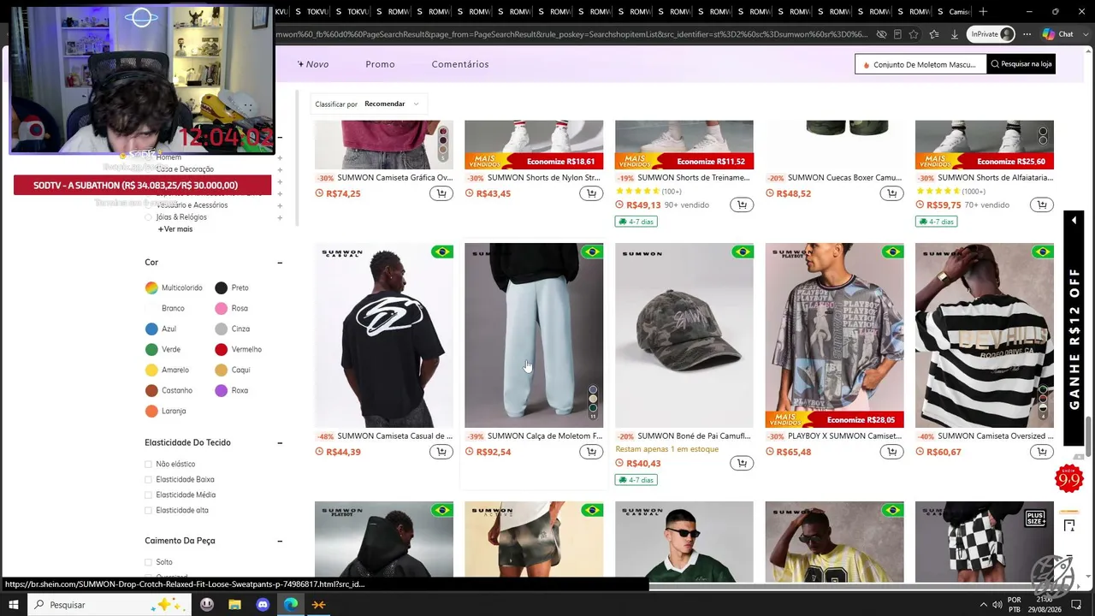This screenshot has height=616, width=1095.
Task: Collapse the Caimento Da Peça section
Action: (280, 541)
